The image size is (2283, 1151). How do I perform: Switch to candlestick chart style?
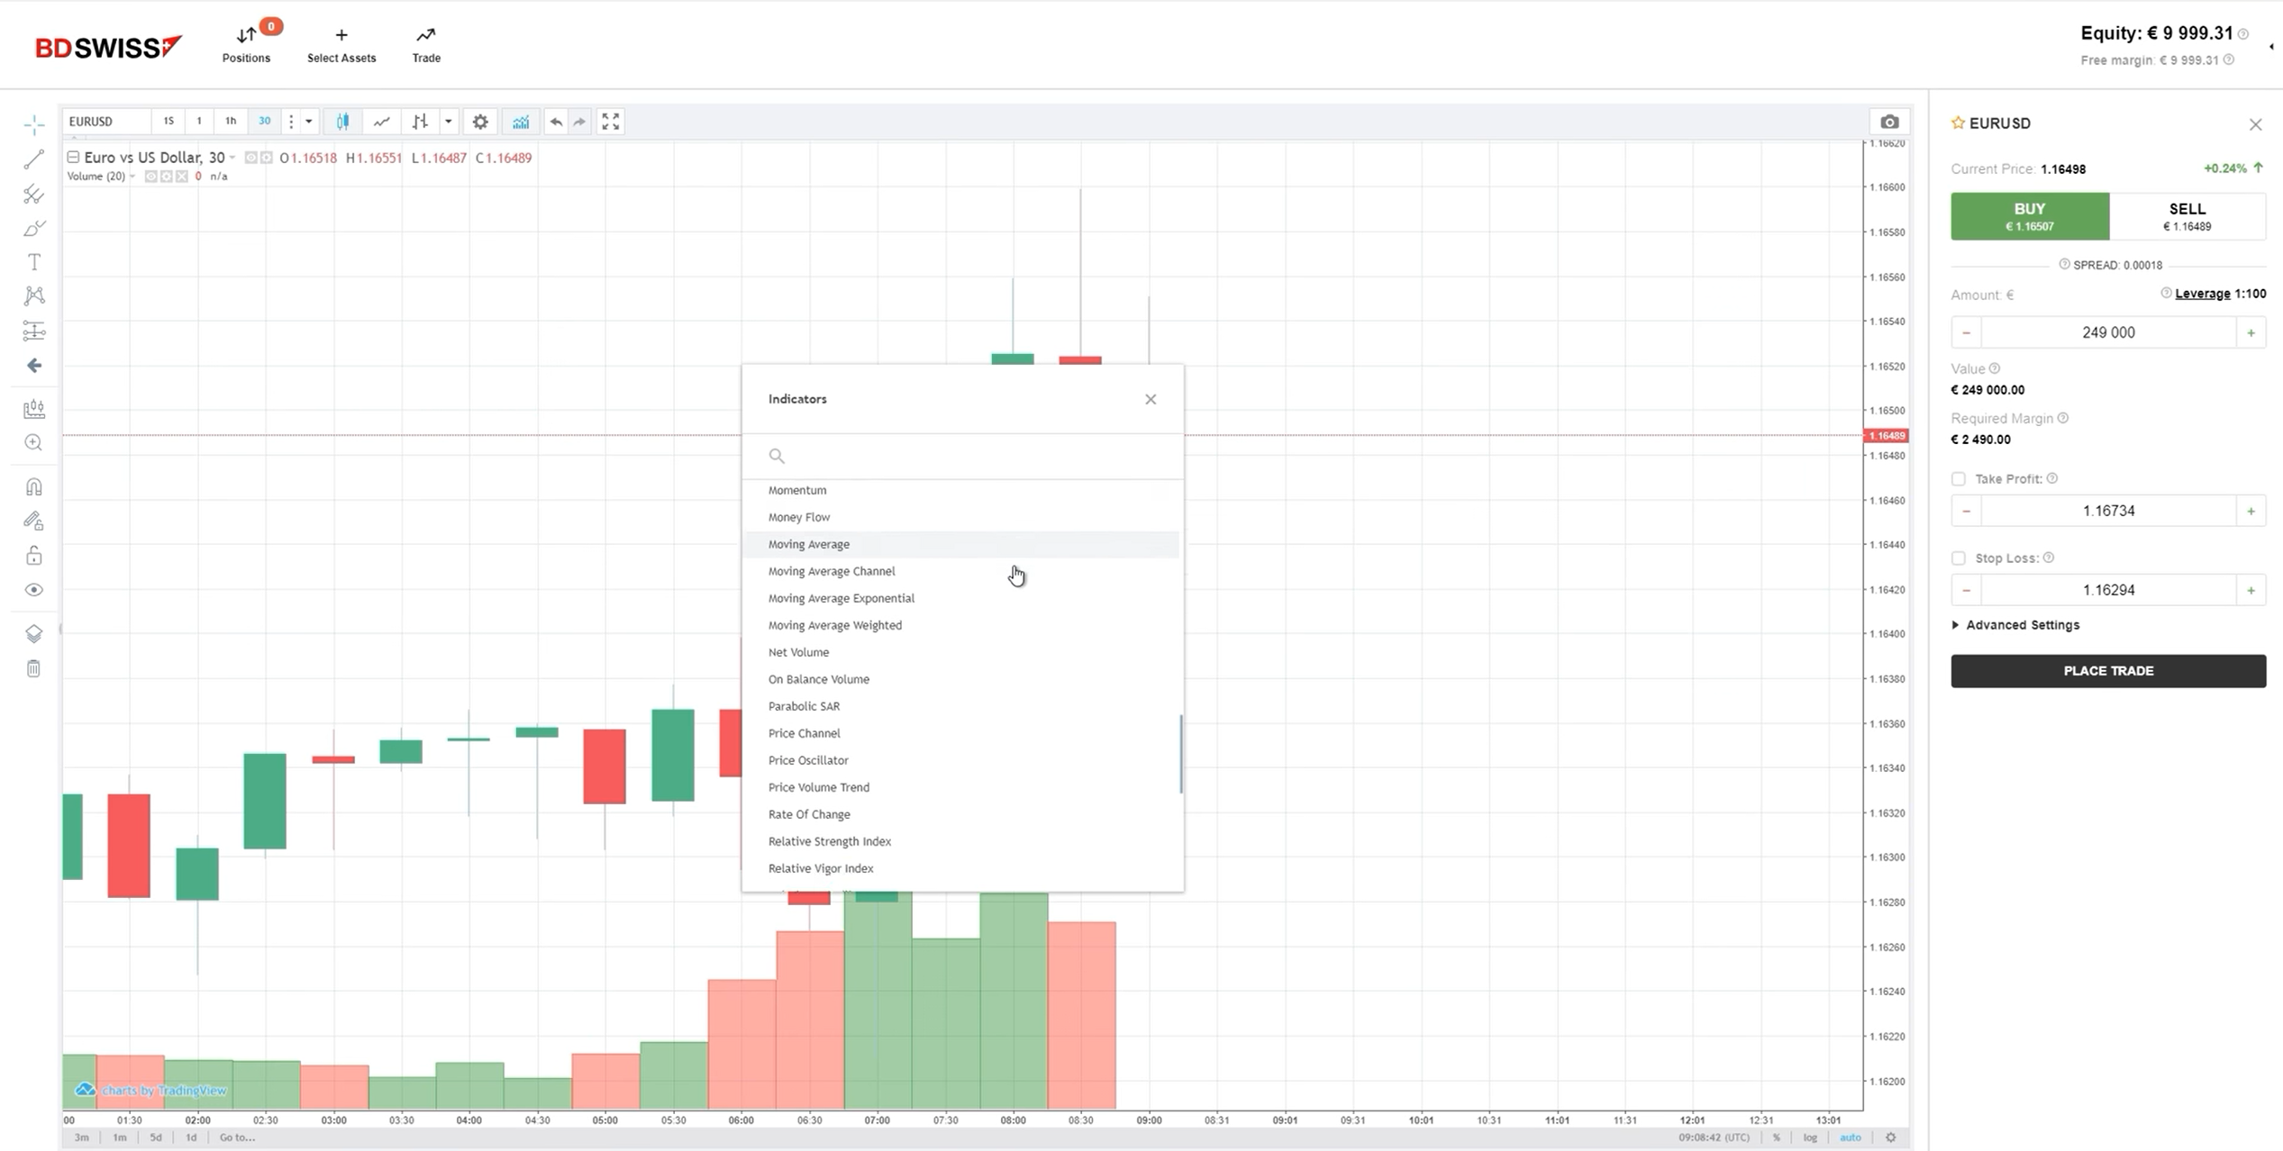point(342,122)
